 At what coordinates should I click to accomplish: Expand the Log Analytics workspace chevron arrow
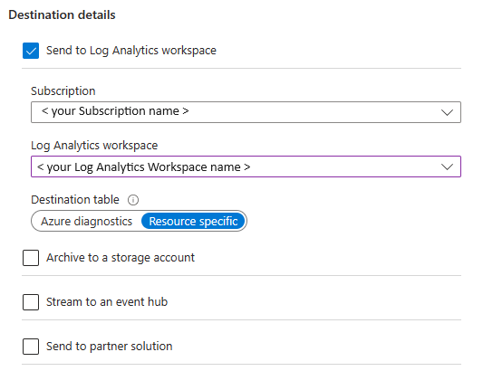point(447,166)
